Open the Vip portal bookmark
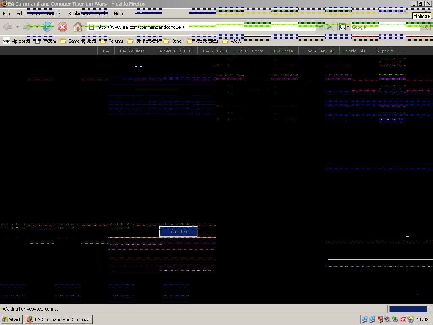433x325 pixels. (17, 41)
